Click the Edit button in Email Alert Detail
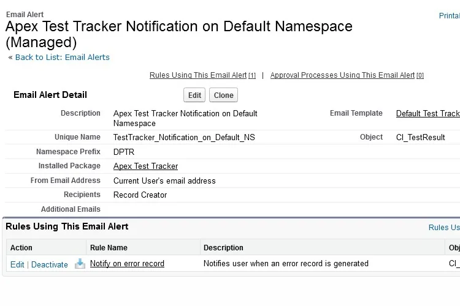The width and height of the screenshot is (460, 306). (194, 95)
